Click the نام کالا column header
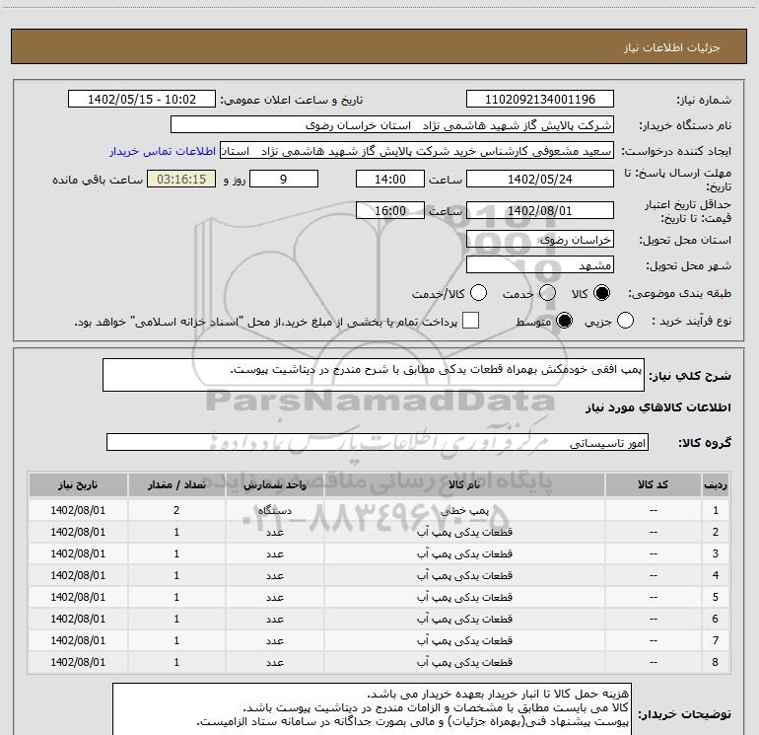This screenshot has height=735, width=759. 464,485
